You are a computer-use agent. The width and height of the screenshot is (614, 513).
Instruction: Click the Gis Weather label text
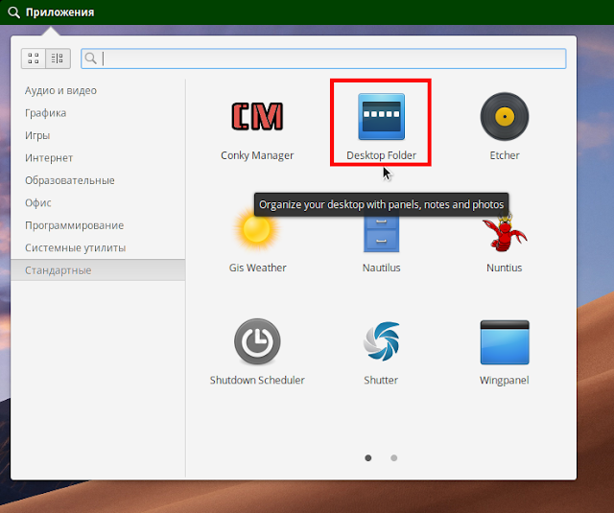point(257,268)
